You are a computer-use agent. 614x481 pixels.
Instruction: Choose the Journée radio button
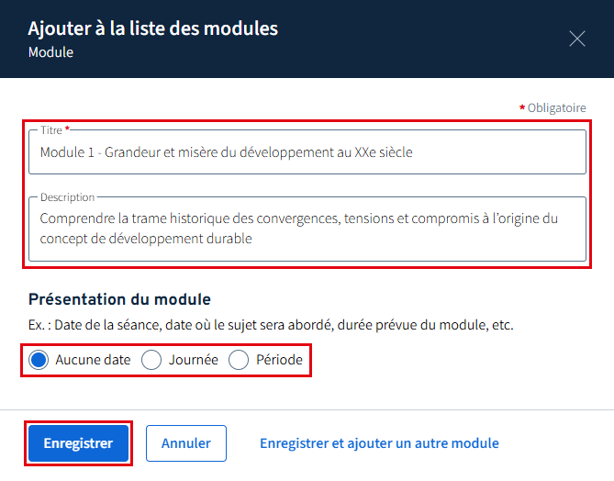(151, 360)
